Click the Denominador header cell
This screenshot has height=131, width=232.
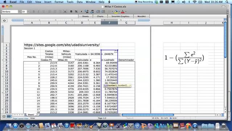point(127,60)
